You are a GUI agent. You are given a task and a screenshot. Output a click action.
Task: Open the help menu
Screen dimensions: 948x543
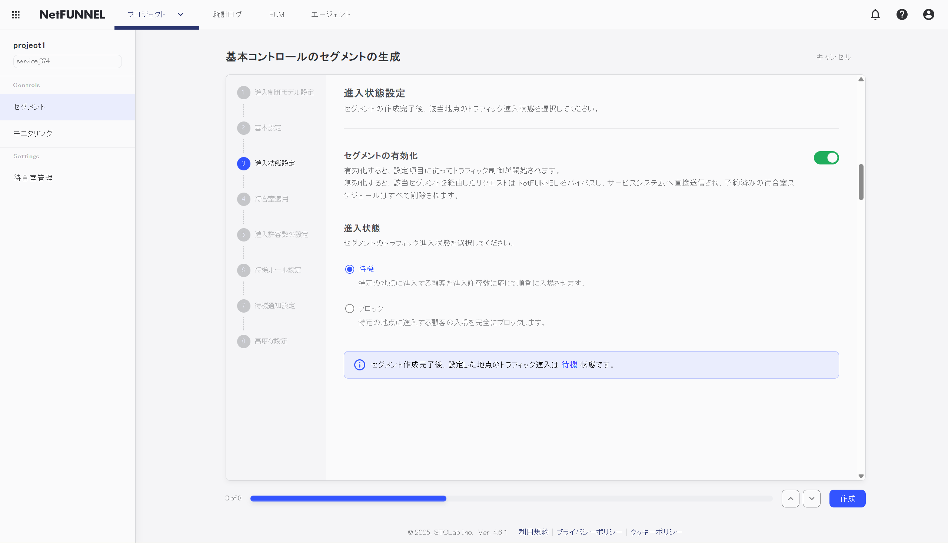[x=902, y=14]
